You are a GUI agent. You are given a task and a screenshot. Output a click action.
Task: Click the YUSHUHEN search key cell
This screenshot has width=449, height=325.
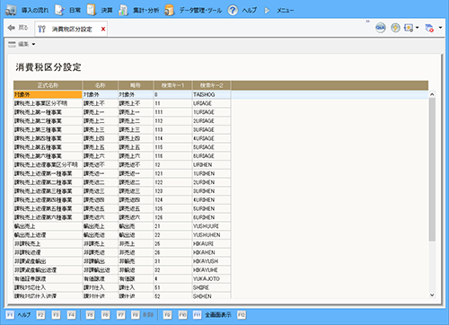[x=211, y=235]
